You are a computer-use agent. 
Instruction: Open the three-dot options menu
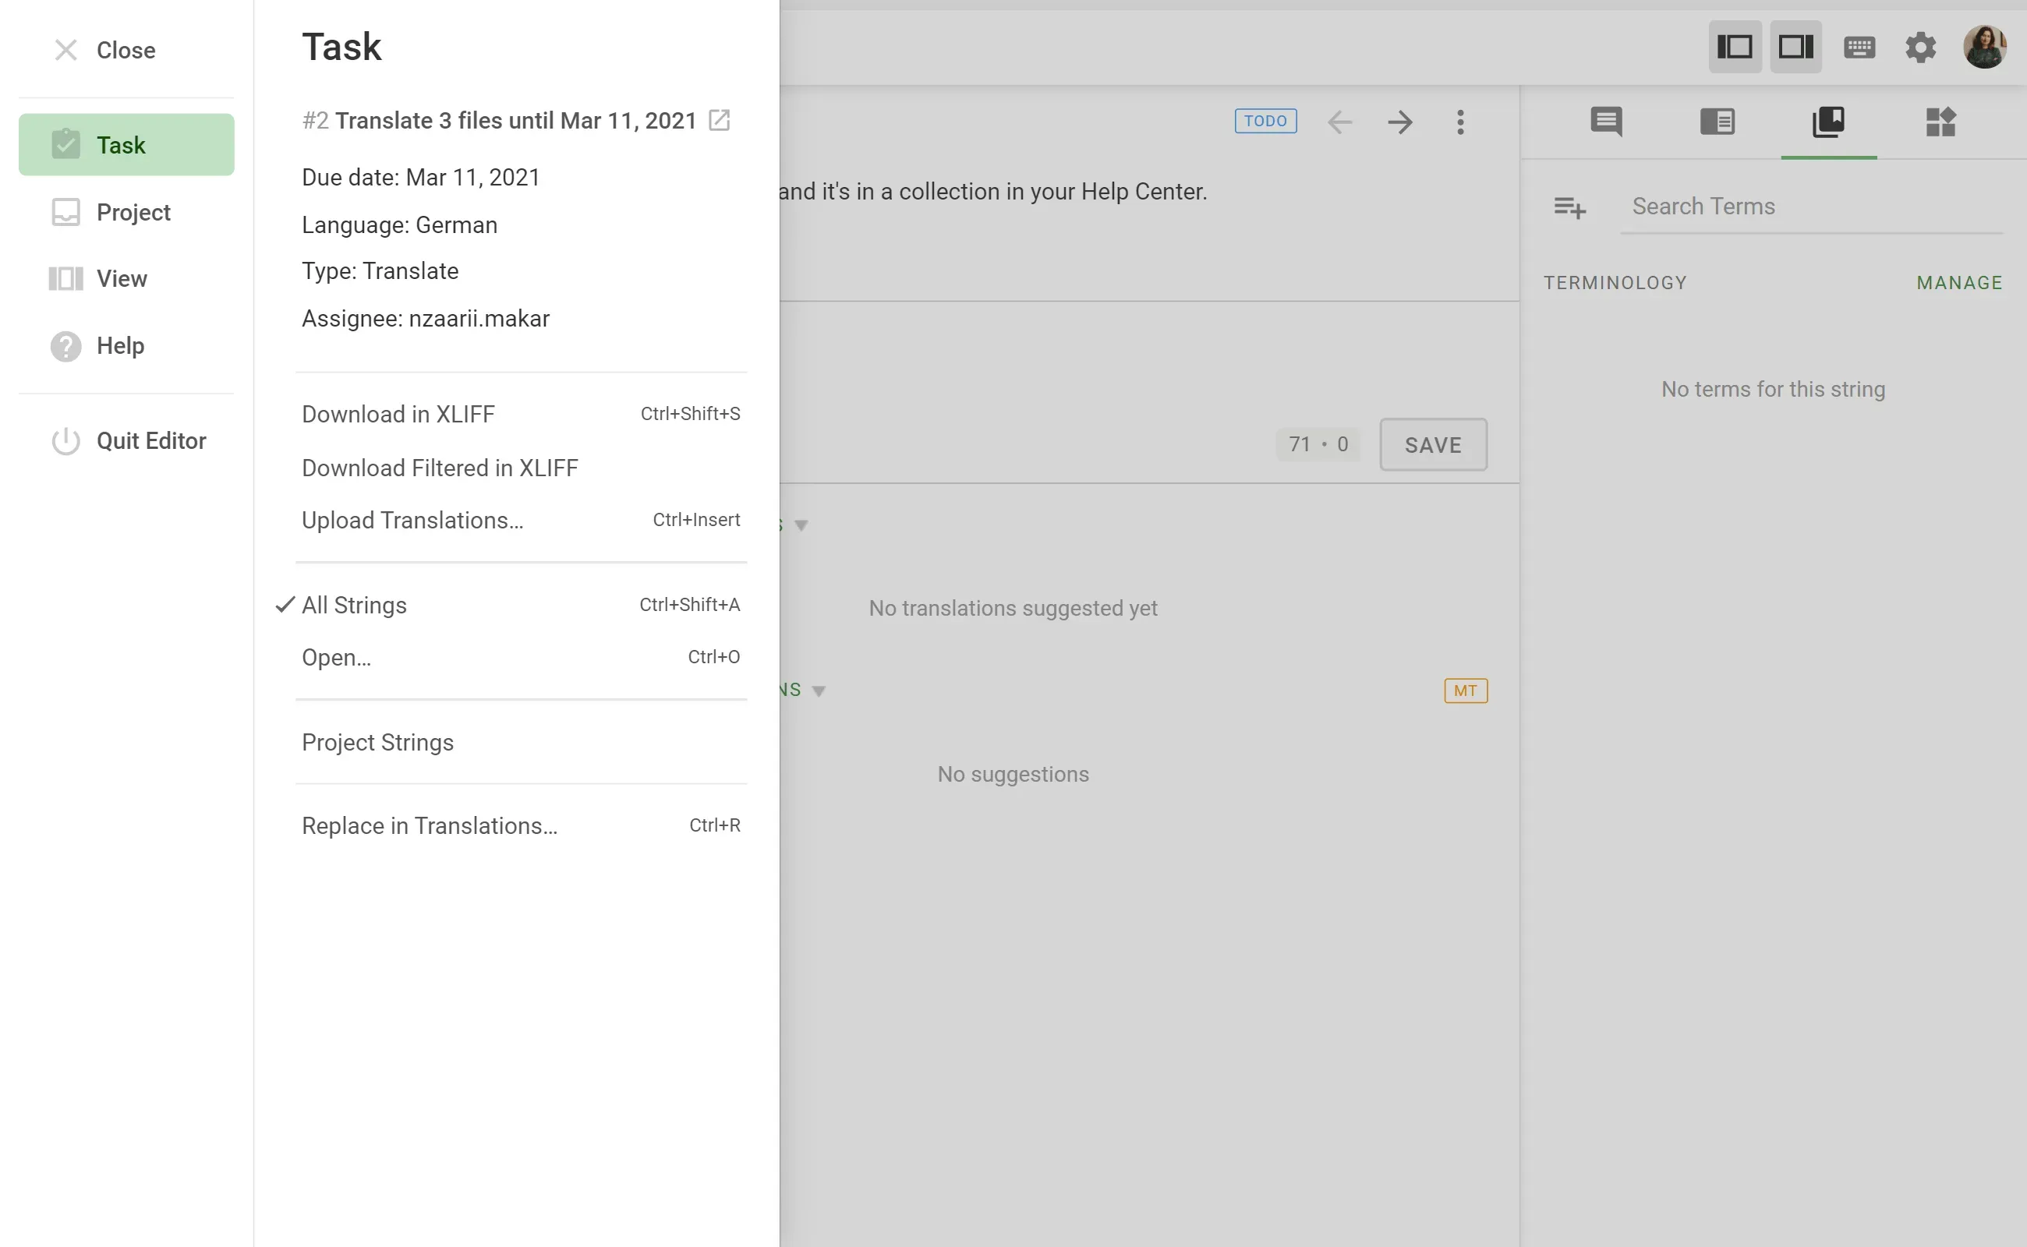tap(1460, 122)
